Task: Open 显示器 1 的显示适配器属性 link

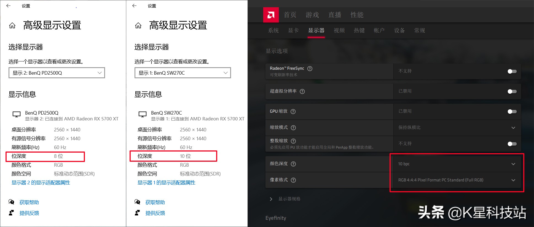Action: click(x=167, y=183)
